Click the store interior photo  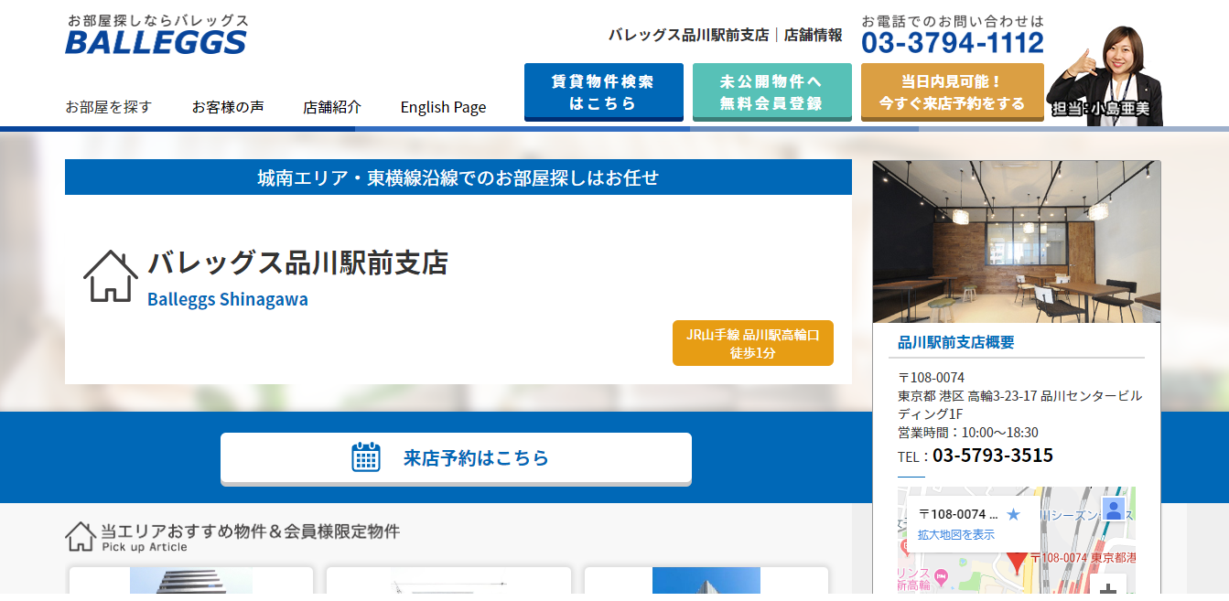[x=1017, y=242]
